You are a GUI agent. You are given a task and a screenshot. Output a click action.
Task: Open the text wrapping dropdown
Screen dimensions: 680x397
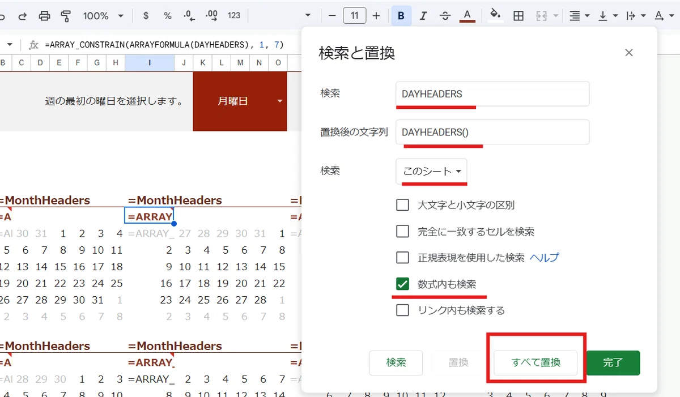click(x=635, y=16)
